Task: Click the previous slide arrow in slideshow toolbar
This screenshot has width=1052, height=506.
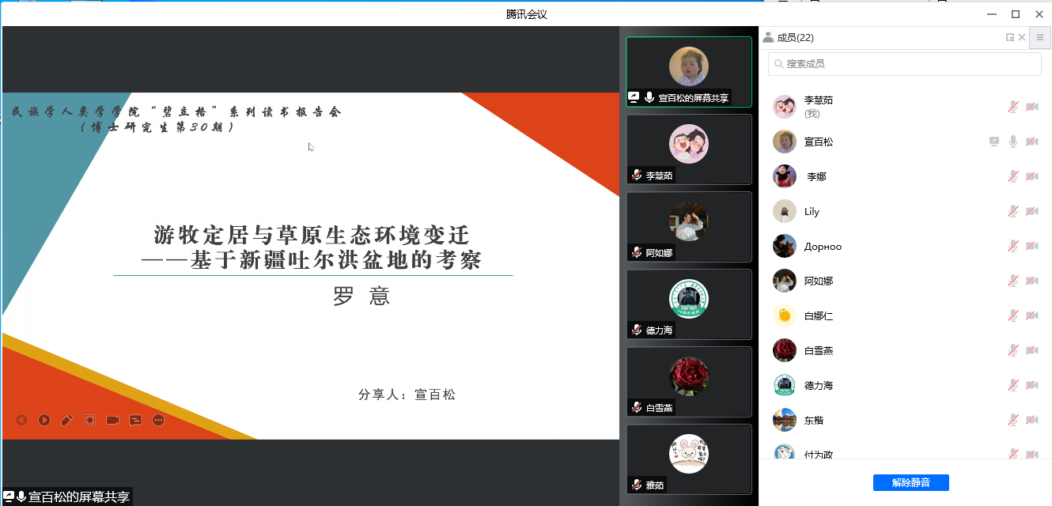Action: tap(21, 420)
